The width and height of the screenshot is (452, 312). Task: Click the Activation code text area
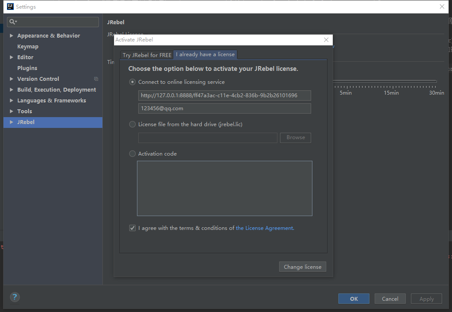click(x=225, y=188)
